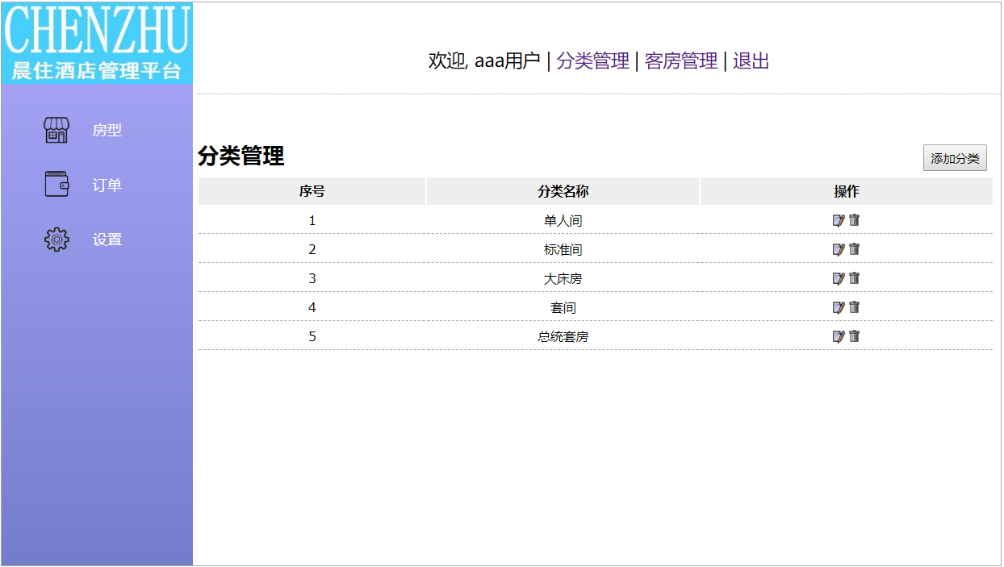1004x567 pixels.
Task: Delete the 总统套房 category with trash icon
Action: pyautogui.click(x=855, y=336)
